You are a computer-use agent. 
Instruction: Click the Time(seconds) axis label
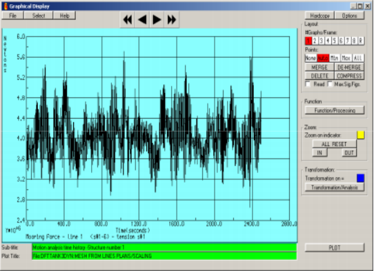pos(133,230)
